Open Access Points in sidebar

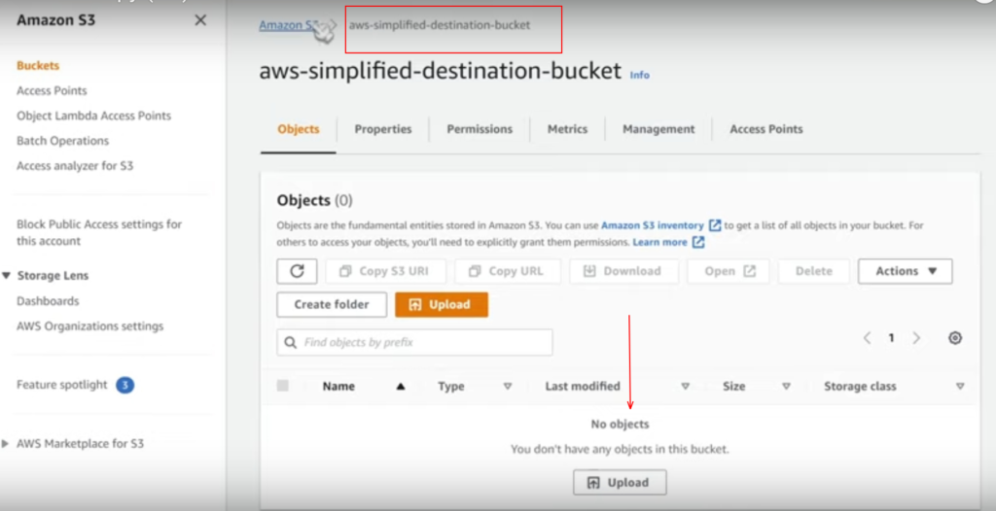coord(53,90)
